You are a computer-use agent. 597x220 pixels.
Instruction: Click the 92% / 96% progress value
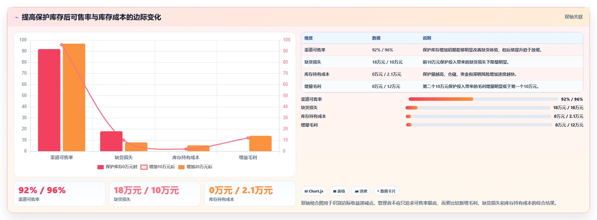(x=572, y=99)
